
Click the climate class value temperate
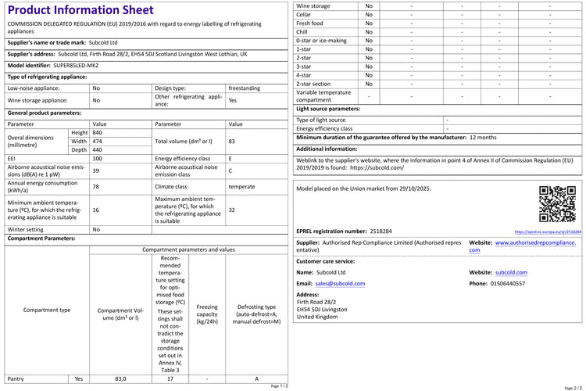241,186
